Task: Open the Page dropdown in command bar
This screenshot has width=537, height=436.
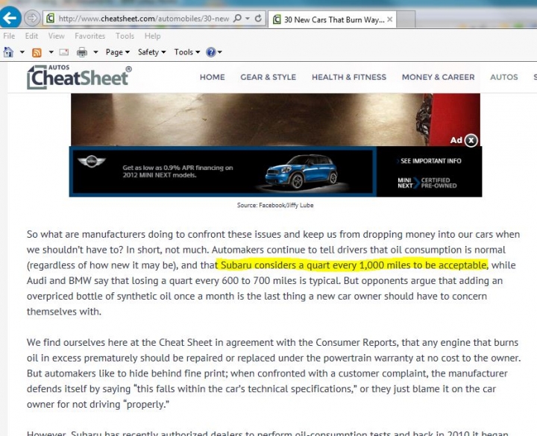Action: click(118, 52)
